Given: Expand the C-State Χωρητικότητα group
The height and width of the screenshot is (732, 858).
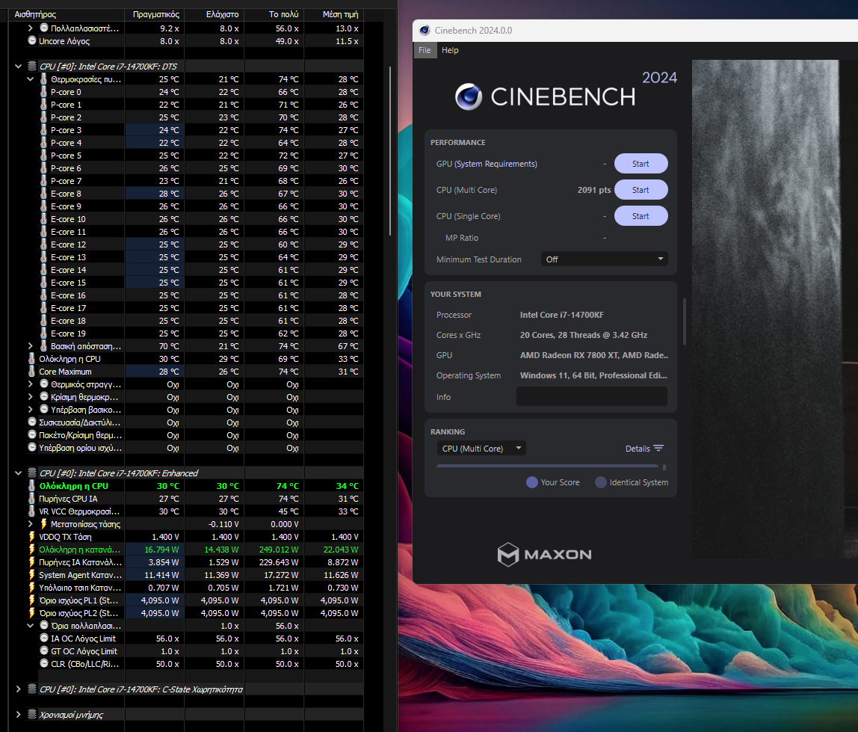Looking at the screenshot, I should pos(19,689).
